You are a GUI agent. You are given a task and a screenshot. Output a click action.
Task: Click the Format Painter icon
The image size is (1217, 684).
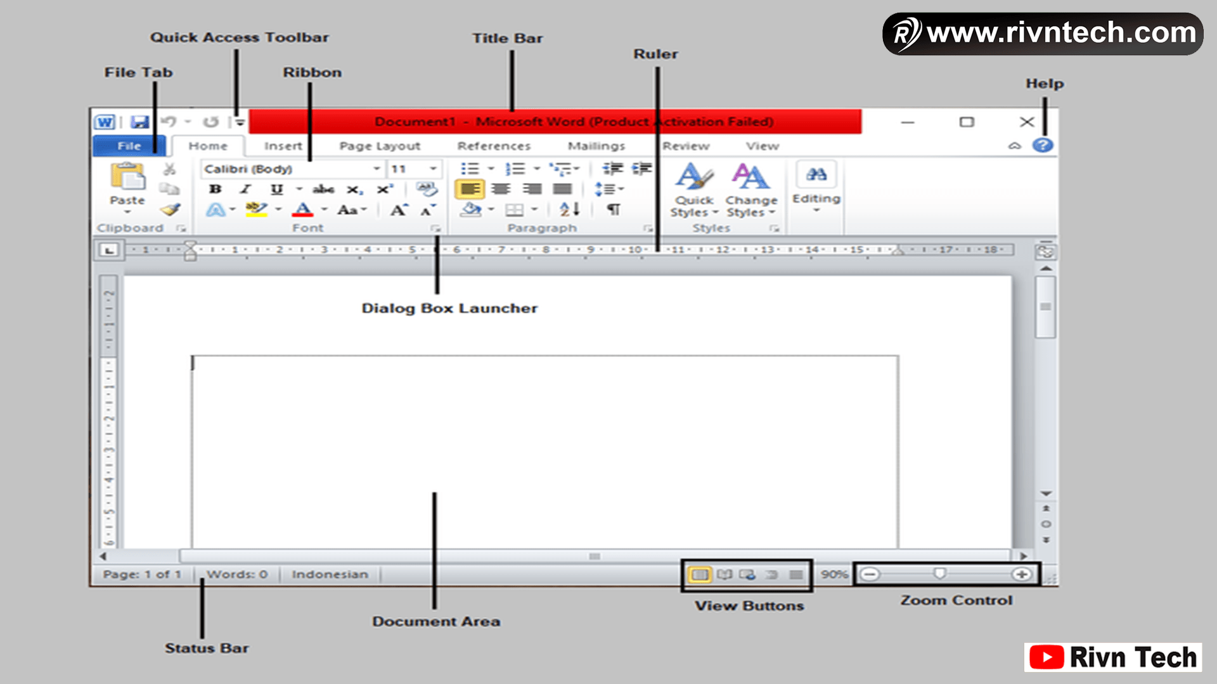(x=170, y=210)
